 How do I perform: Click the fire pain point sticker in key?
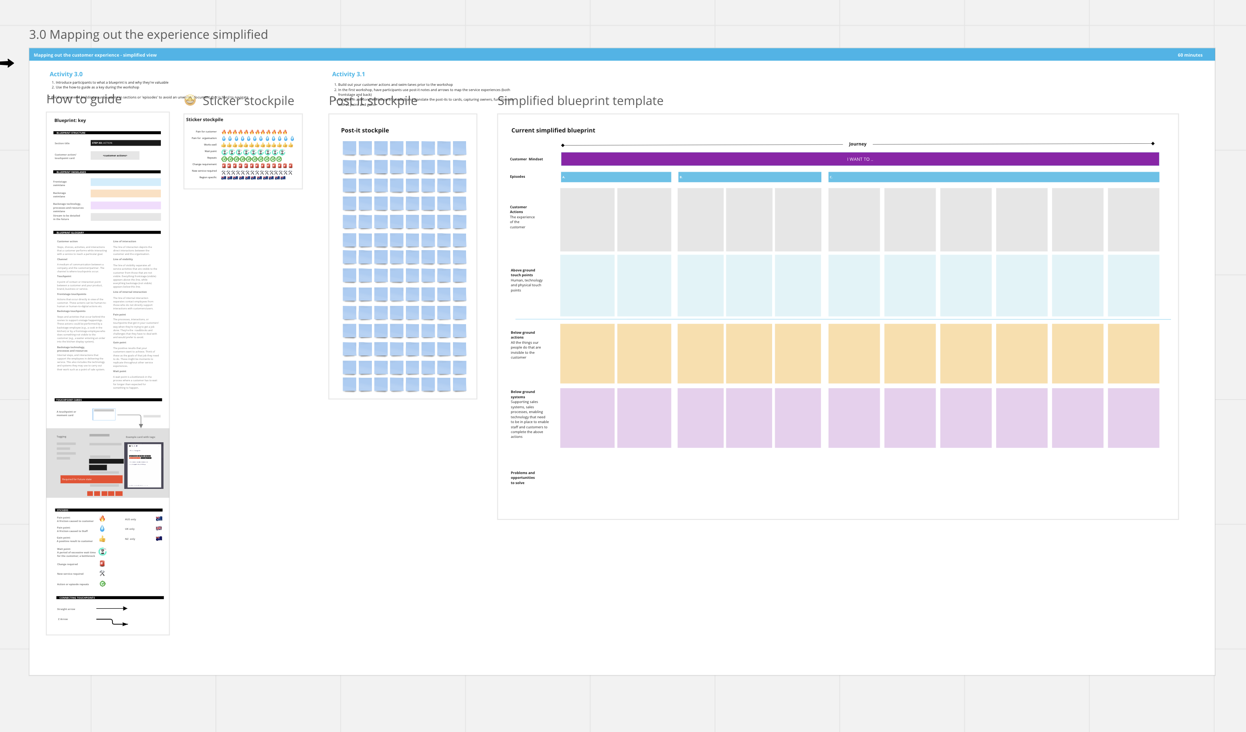coord(102,518)
